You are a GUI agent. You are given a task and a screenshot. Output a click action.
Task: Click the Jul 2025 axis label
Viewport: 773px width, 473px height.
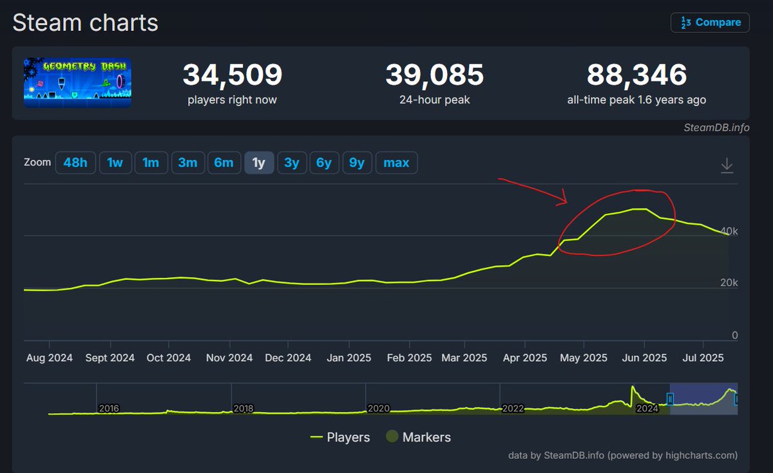(701, 358)
